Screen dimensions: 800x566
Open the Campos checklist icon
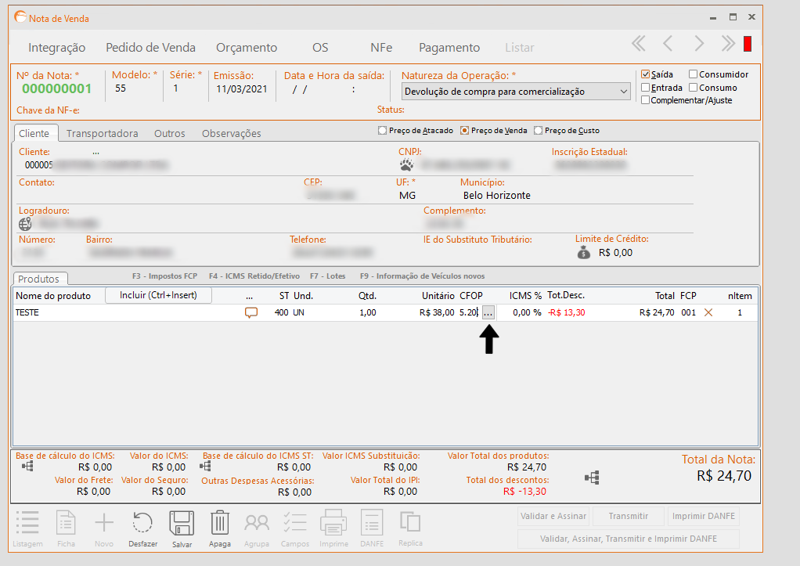pyautogui.click(x=295, y=523)
